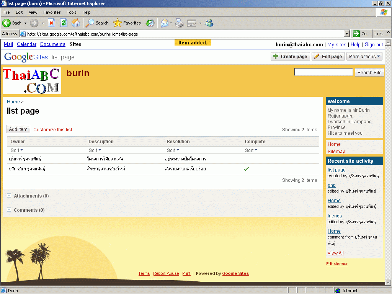The width and height of the screenshot is (392, 294).
Task: Click the IE Refresh page icon
Action: pos(64,23)
